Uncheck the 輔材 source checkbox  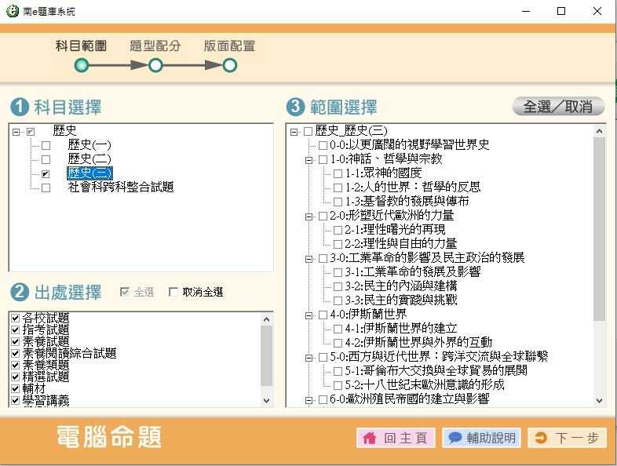16,388
